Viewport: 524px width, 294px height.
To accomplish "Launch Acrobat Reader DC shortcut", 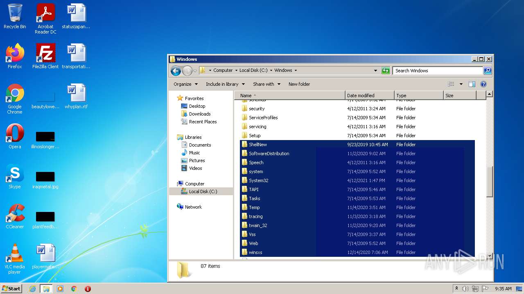I will 45,18.
